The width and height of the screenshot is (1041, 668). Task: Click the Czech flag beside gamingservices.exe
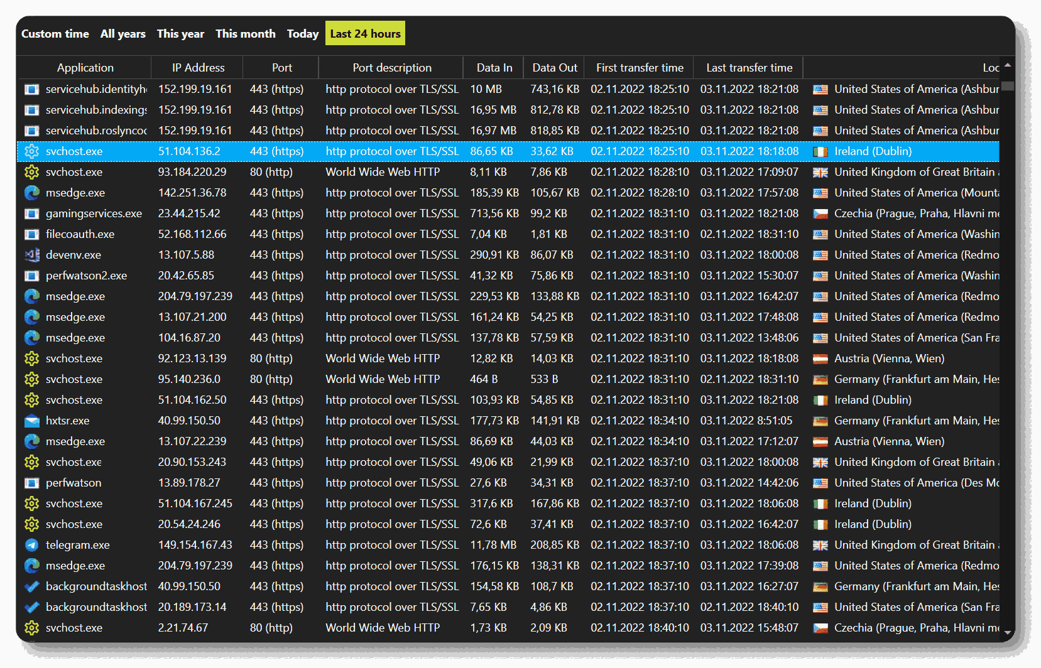click(820, 213)
